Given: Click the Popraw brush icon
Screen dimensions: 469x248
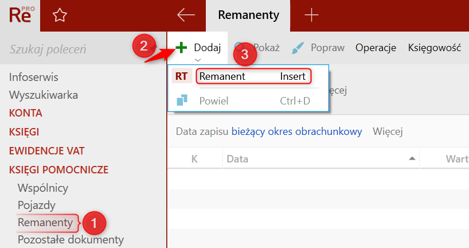Looking at the screenshot, I should pos(298,48).
